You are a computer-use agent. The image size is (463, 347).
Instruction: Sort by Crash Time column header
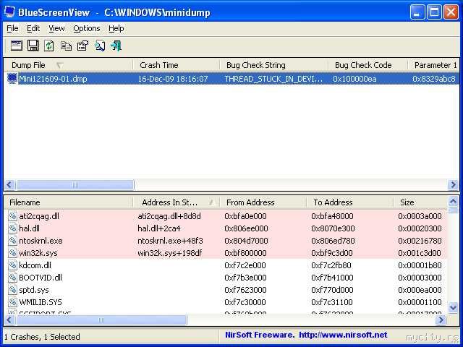pos(158,65)
